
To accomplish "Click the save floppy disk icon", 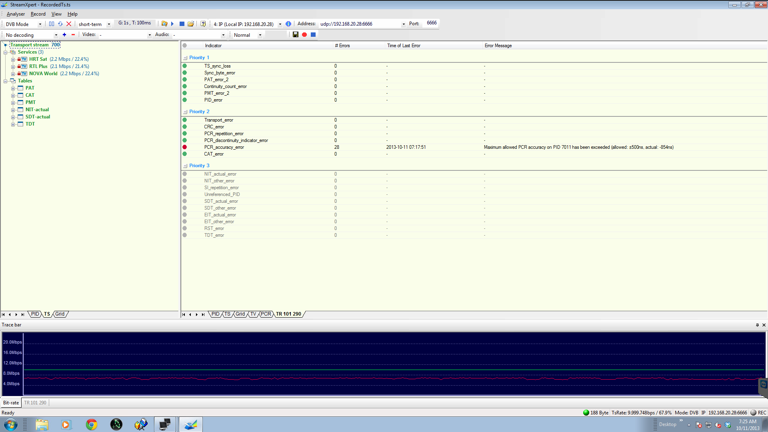I will 296,35.
